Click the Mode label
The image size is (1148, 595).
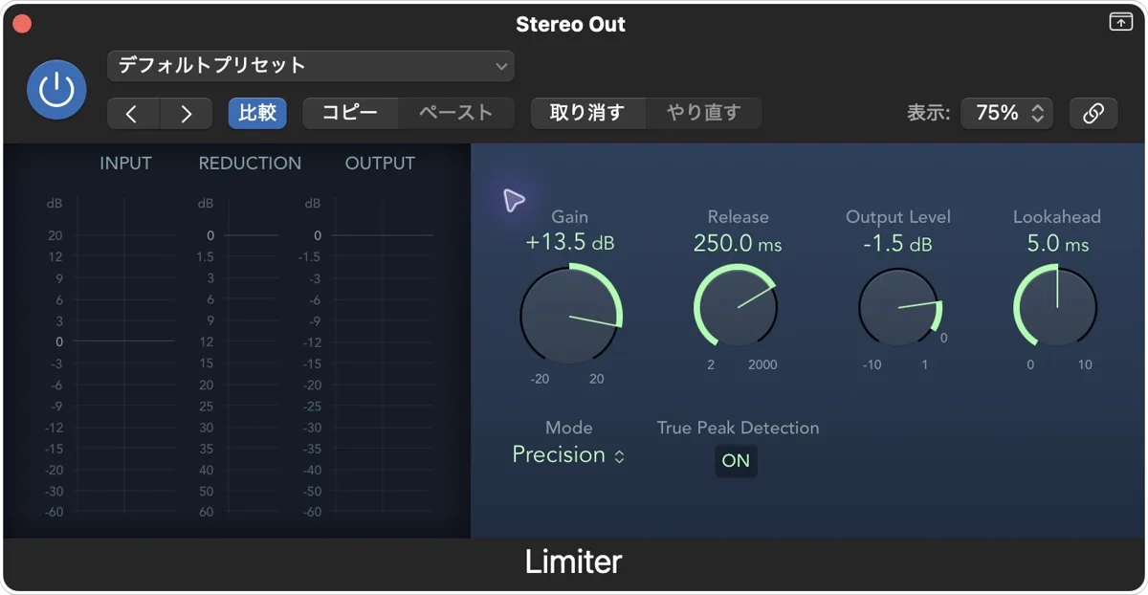point(569,428)
